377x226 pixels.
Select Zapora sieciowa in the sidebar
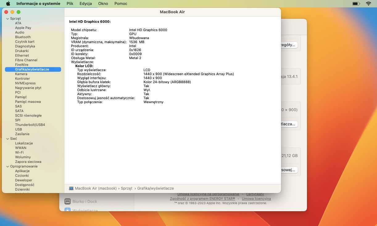pos(28,162)
